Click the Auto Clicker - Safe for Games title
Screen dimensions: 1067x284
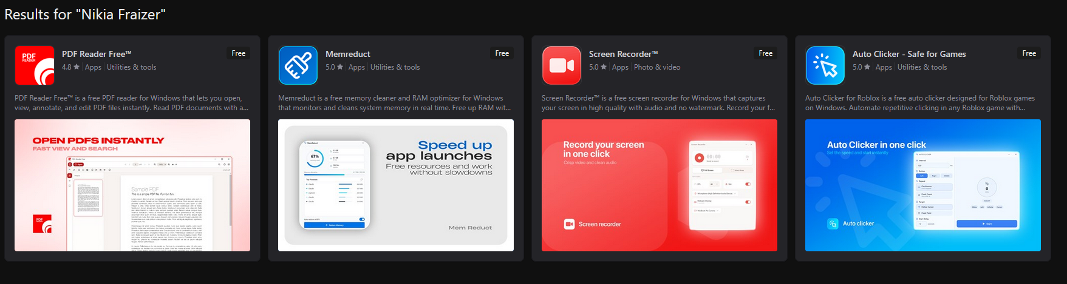point(909,54)
